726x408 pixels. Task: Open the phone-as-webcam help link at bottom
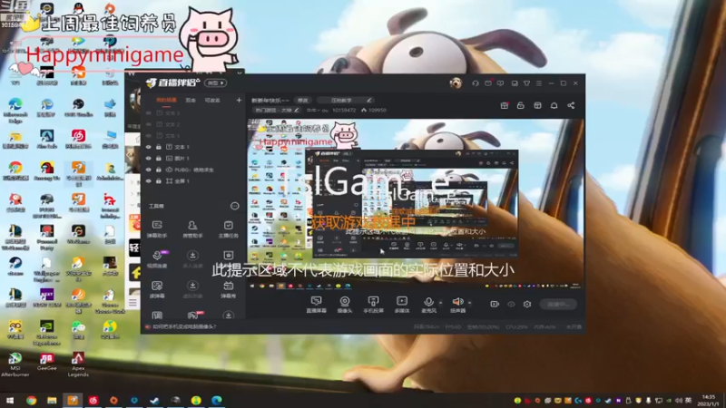click(184, 326)
